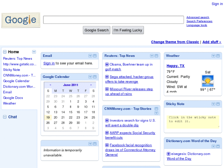Viewport: 224px width, 168px height.
Task: Select Sticky Note in the sidebar
Action: pyautogui.click(x=12, y=70)
